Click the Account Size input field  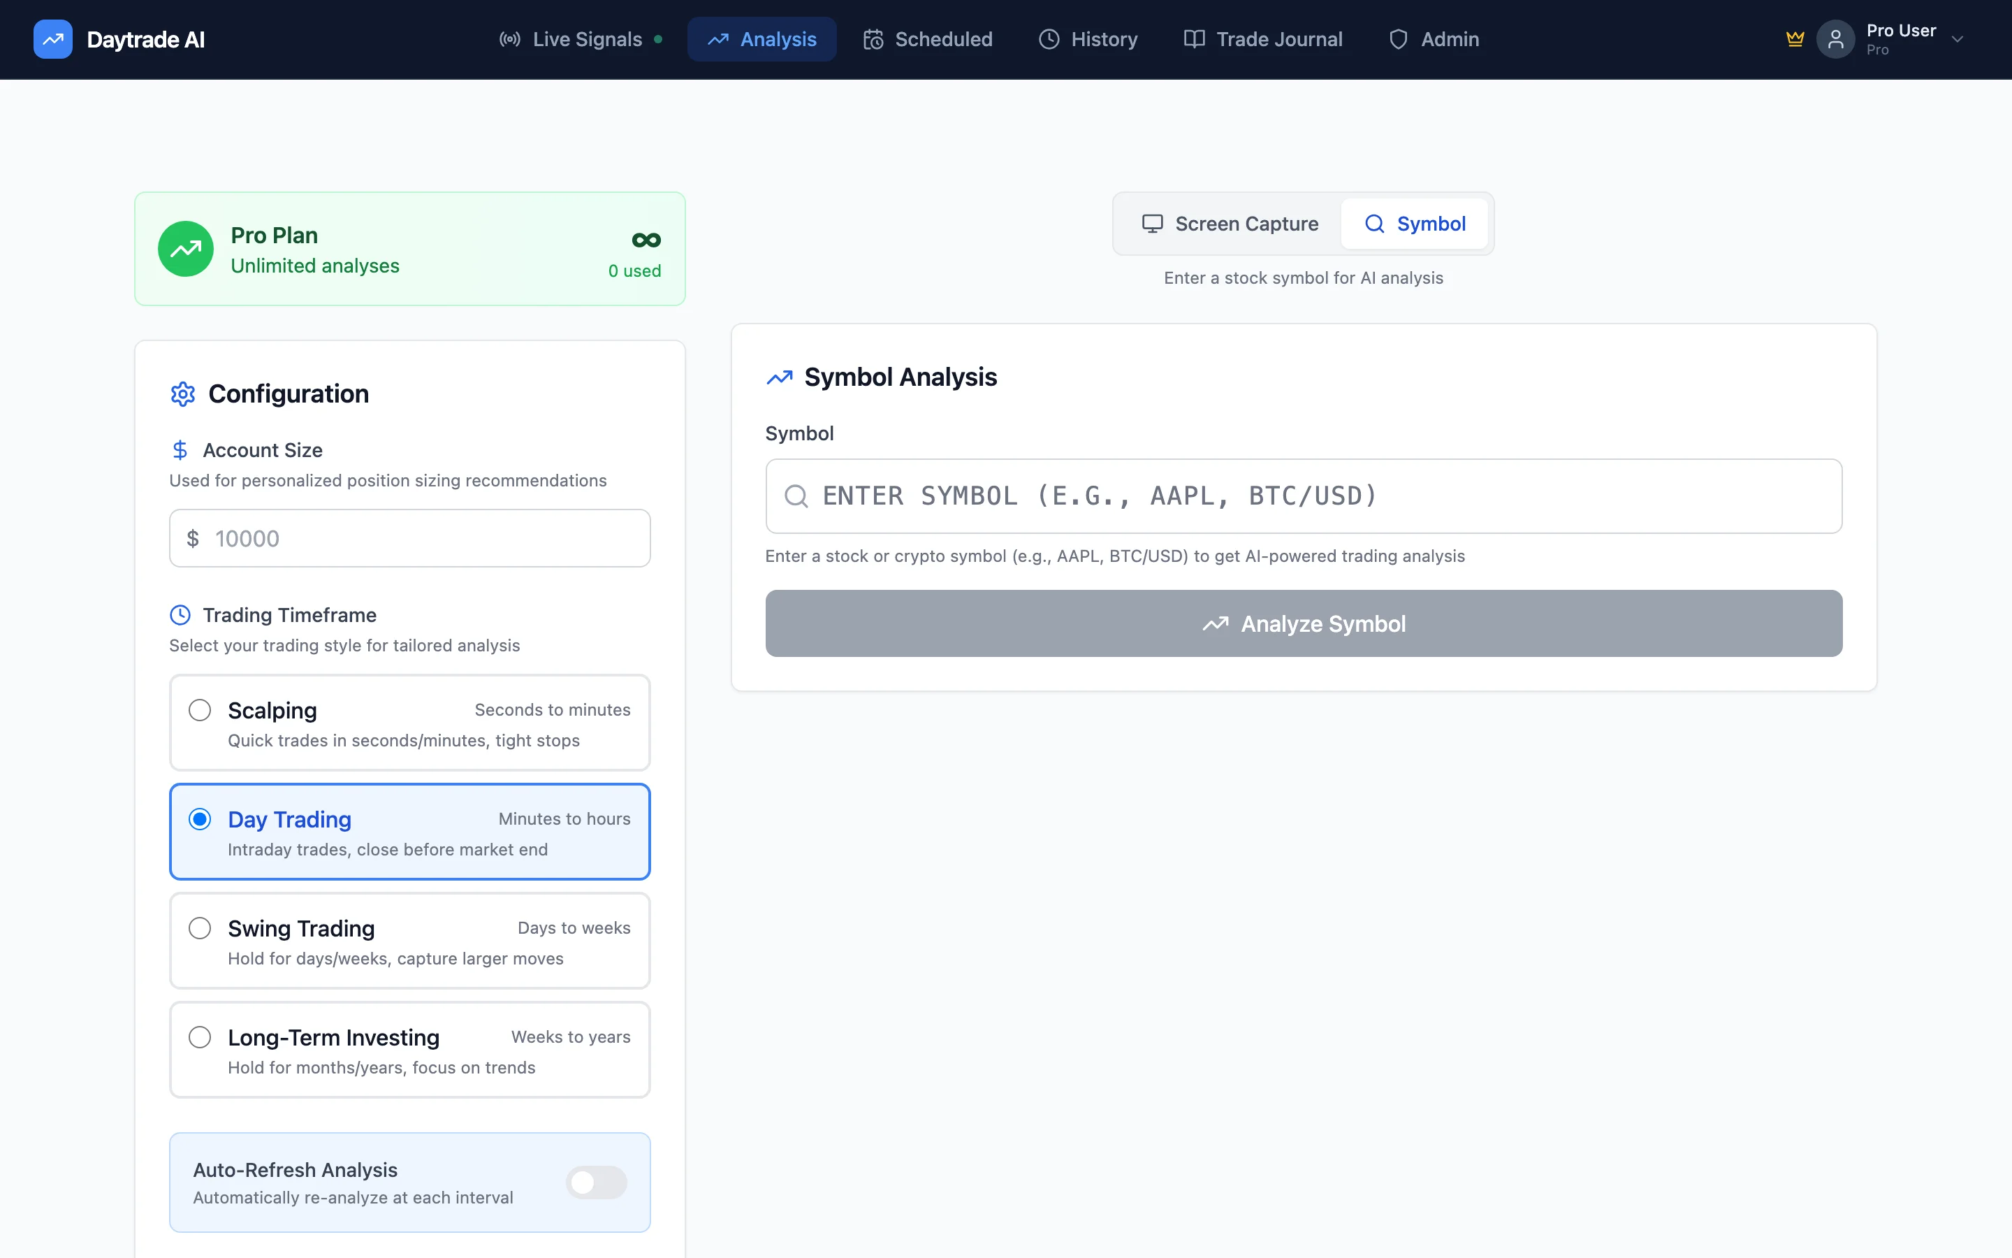(x=409, y=538)
